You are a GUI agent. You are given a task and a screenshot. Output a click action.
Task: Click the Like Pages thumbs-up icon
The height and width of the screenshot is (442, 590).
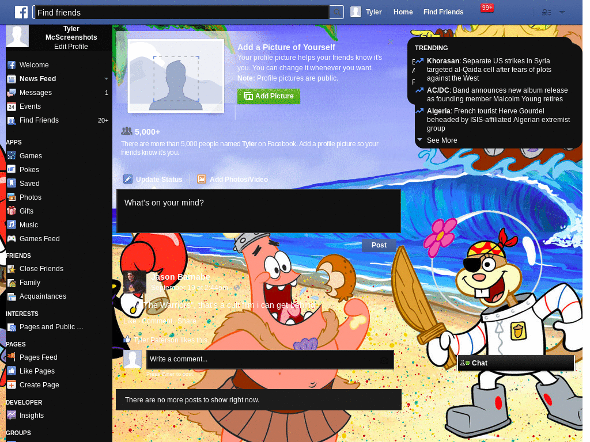[x=12, y=371]
